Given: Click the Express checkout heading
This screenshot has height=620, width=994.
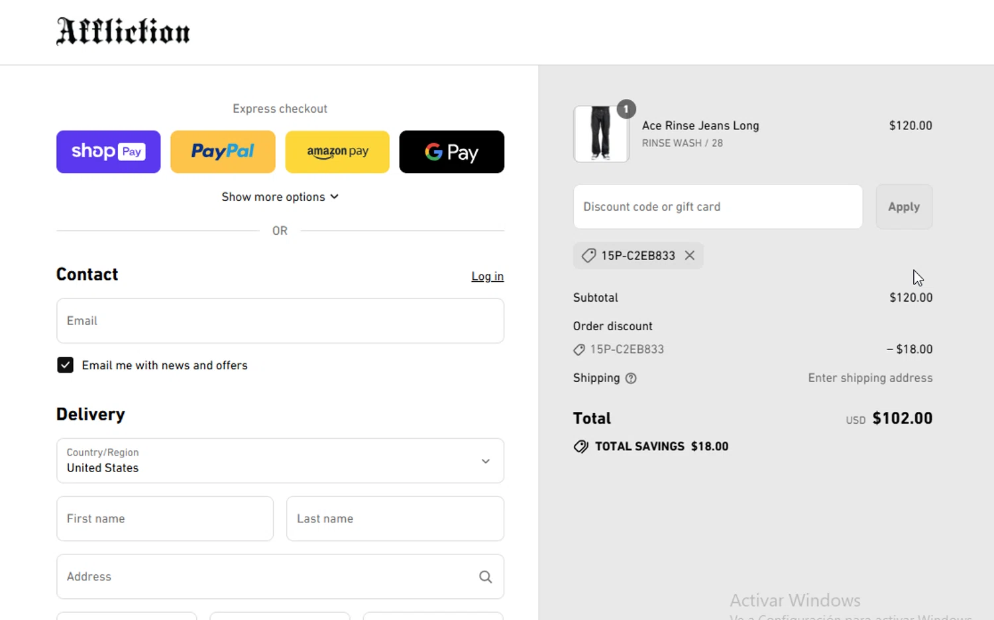Looking at the screenshot, I should click(280, 109).
